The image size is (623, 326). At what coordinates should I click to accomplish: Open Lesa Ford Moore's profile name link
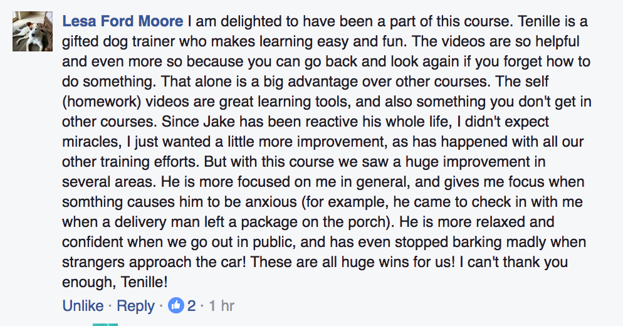pyautogui.click(x=123, y=22)
